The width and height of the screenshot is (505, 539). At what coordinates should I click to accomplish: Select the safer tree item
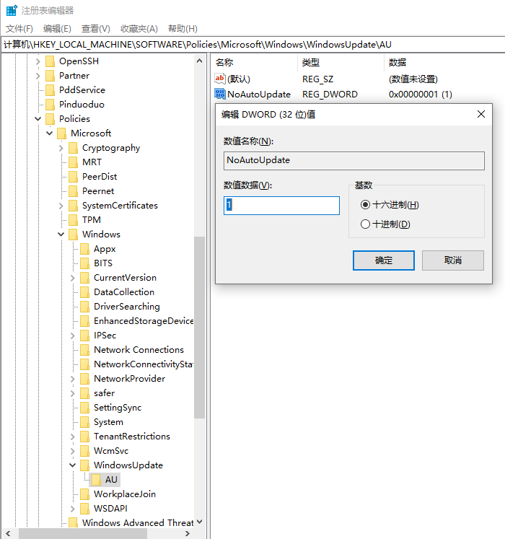[104, 393]
